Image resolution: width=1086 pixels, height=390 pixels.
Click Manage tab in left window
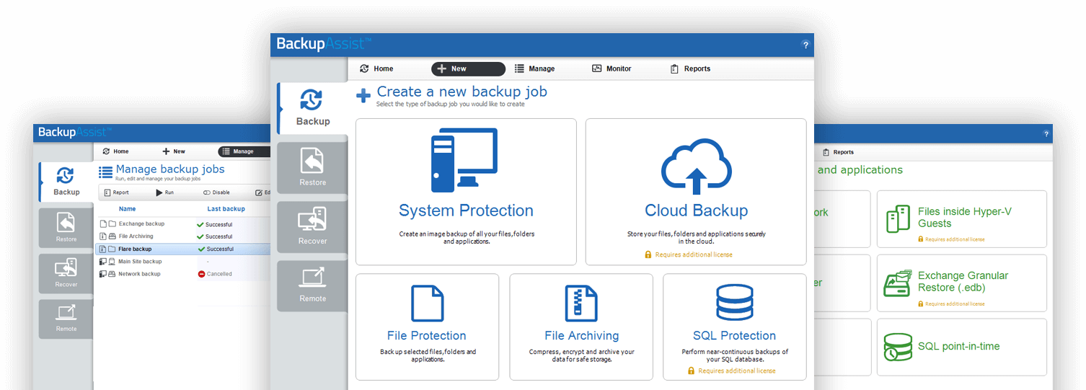click(x=244, y=151)
